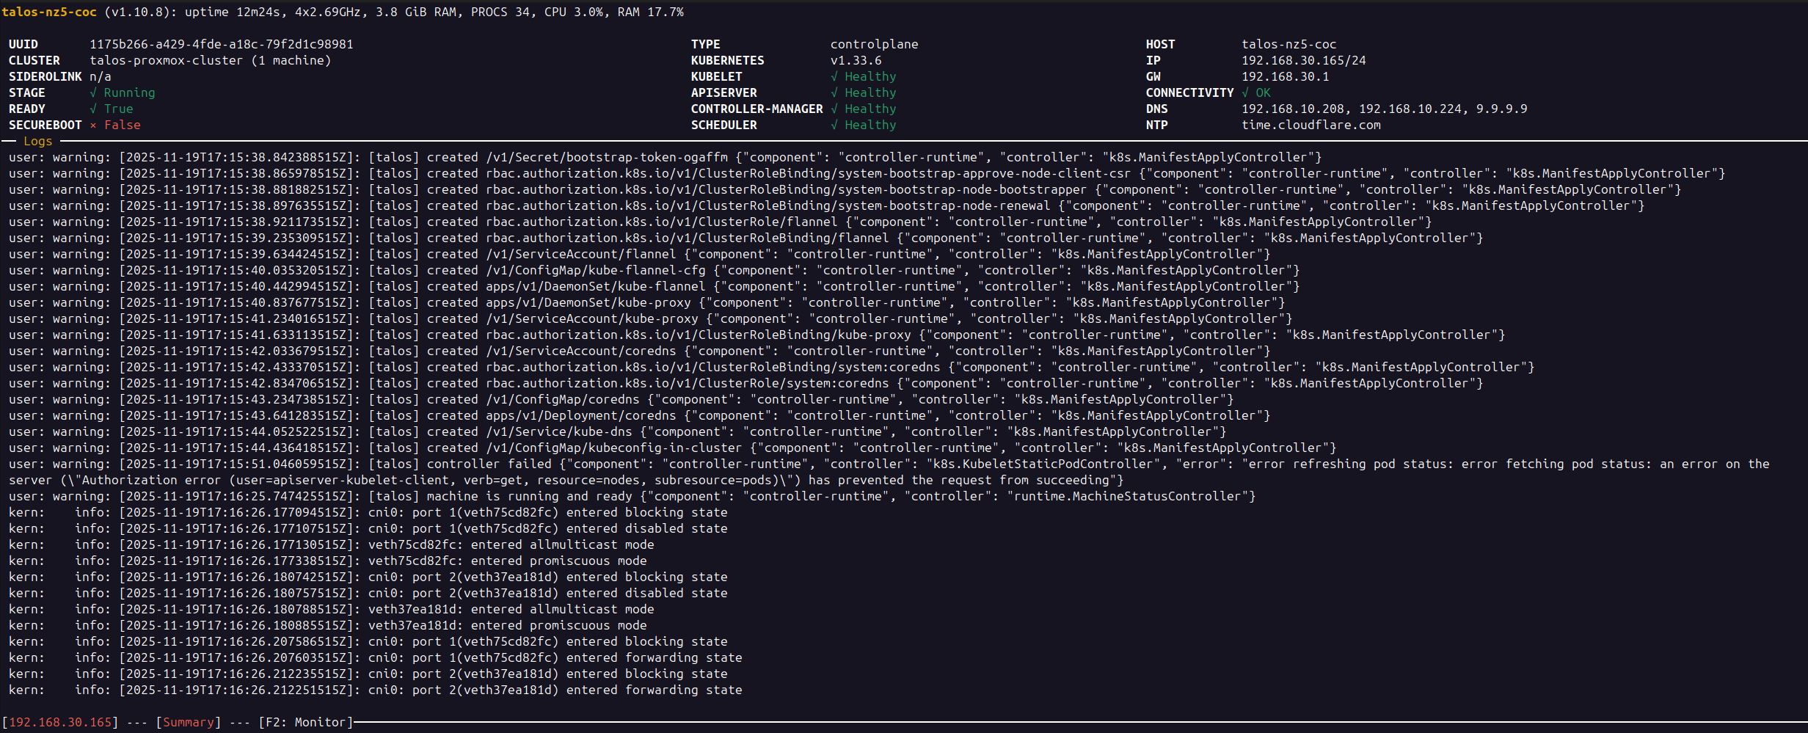This screenshot has height=733, width=1808.
Task: Select the 192.168.30.165 node in footer
Action: click(x=59, y=722)
